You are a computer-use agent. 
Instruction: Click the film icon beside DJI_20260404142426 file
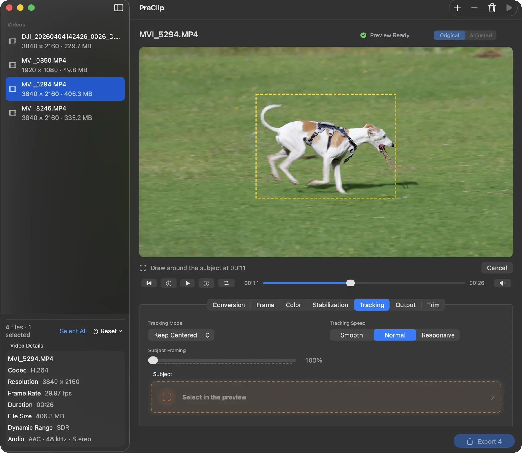(x=13, y=41)
